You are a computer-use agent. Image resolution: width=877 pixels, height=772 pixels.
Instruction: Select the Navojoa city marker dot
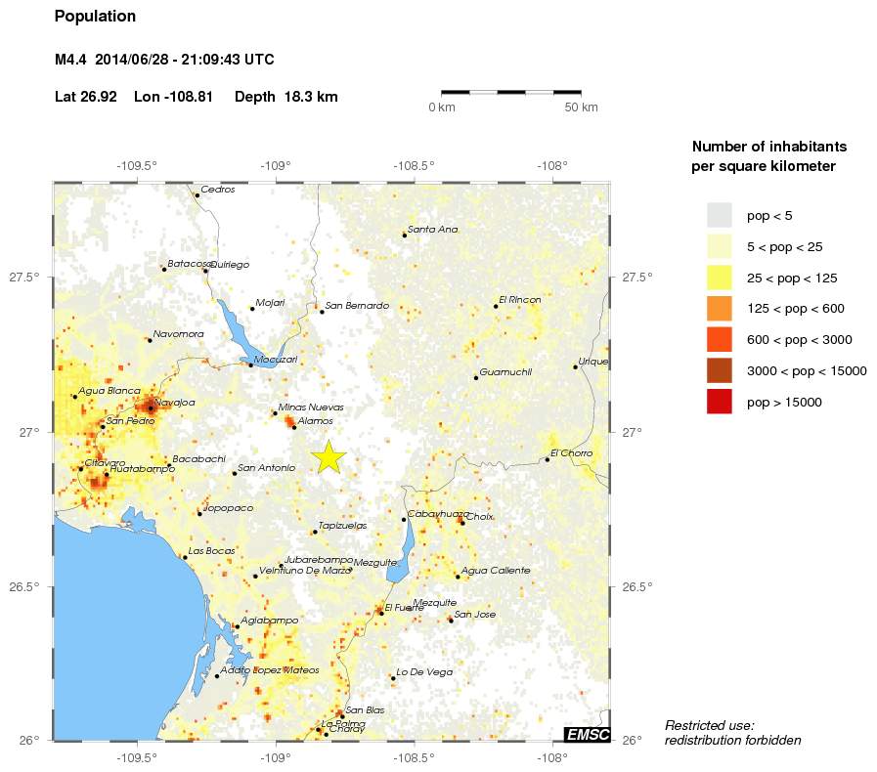[151, 407]
